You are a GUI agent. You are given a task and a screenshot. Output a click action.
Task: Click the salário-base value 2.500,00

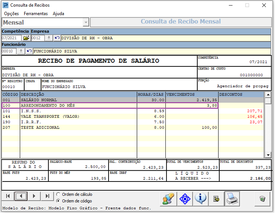point(95,167)
